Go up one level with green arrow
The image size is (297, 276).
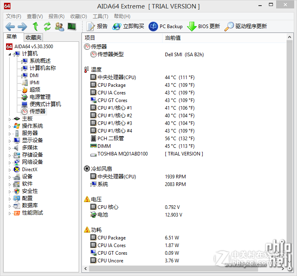(35, 27)
